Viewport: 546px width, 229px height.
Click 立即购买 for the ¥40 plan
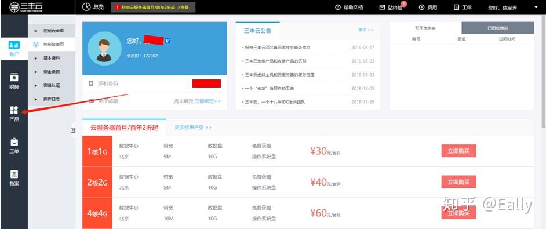click(x=458, y=181)
